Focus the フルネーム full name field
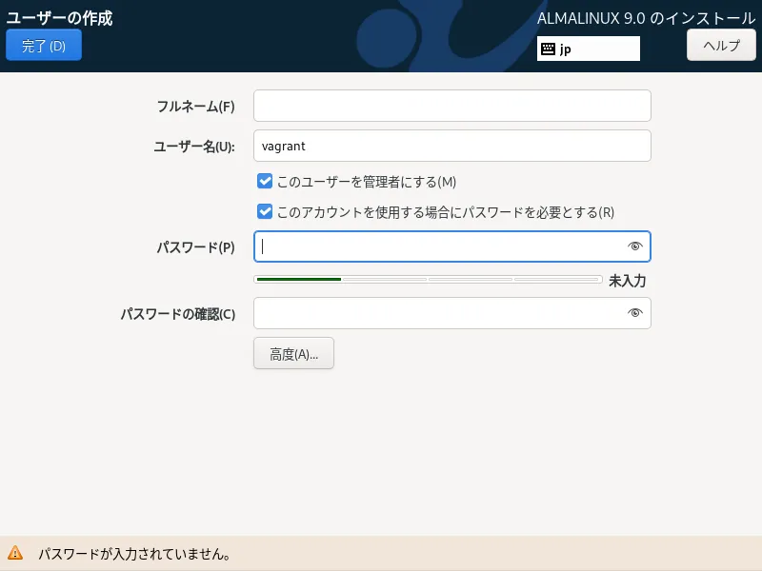The height and width of the screenshot is (571, 762). 451,106
